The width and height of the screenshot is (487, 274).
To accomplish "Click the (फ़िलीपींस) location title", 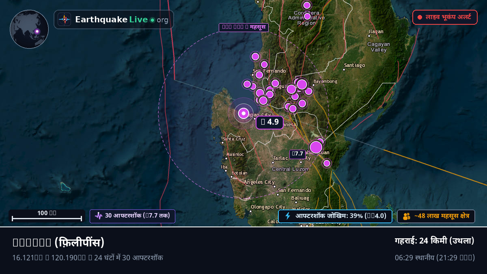I will tap(80, 242).
